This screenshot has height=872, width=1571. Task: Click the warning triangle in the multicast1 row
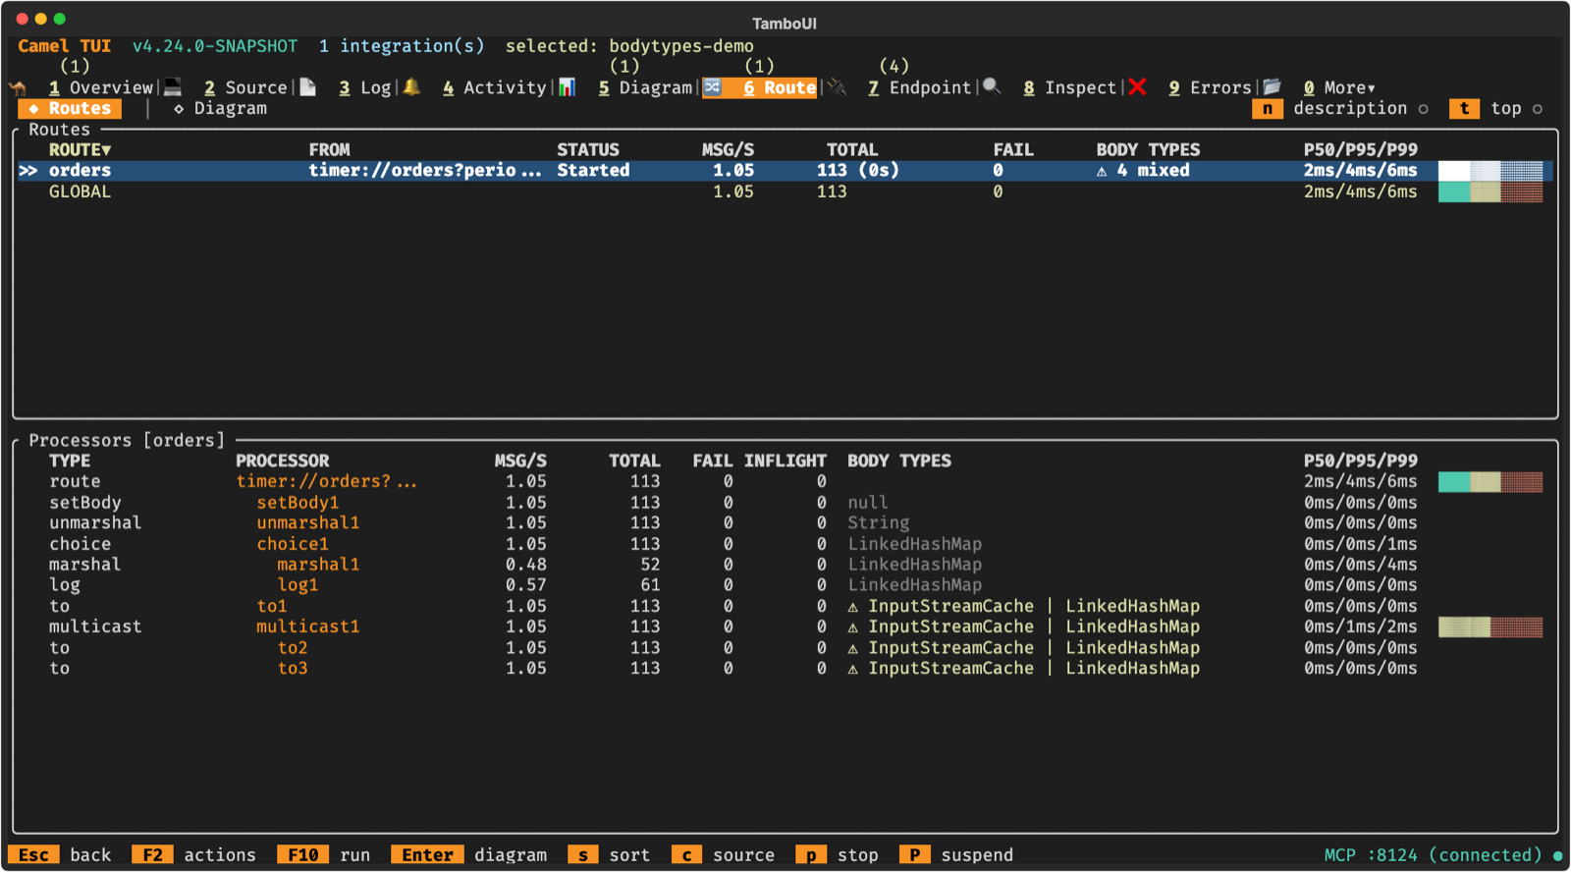pos(853,627)
